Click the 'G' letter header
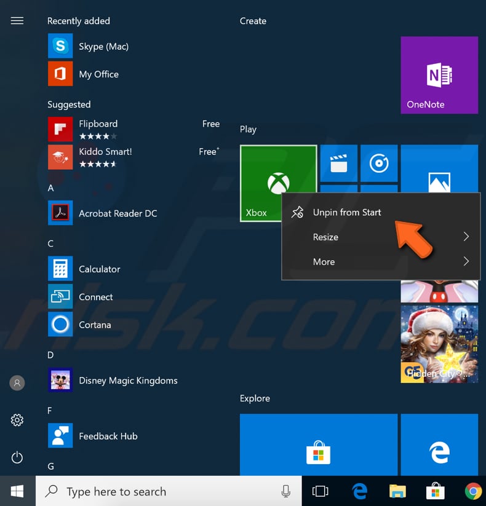This screenshot has width=486, height=506. point(50,466)
